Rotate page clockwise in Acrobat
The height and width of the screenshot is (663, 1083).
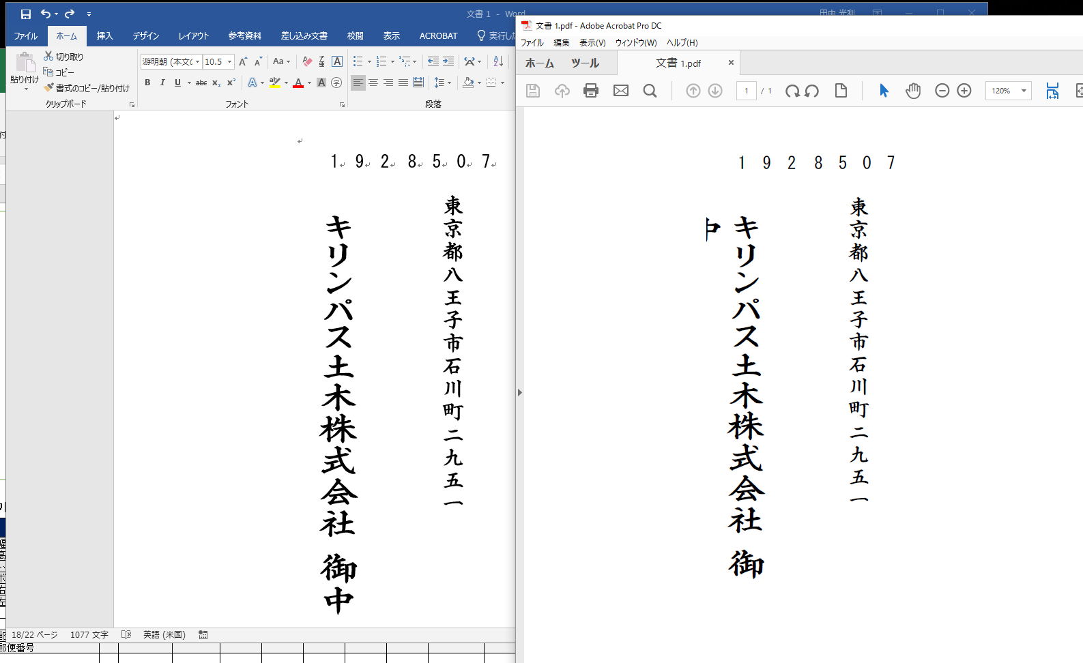click(792, 91)
